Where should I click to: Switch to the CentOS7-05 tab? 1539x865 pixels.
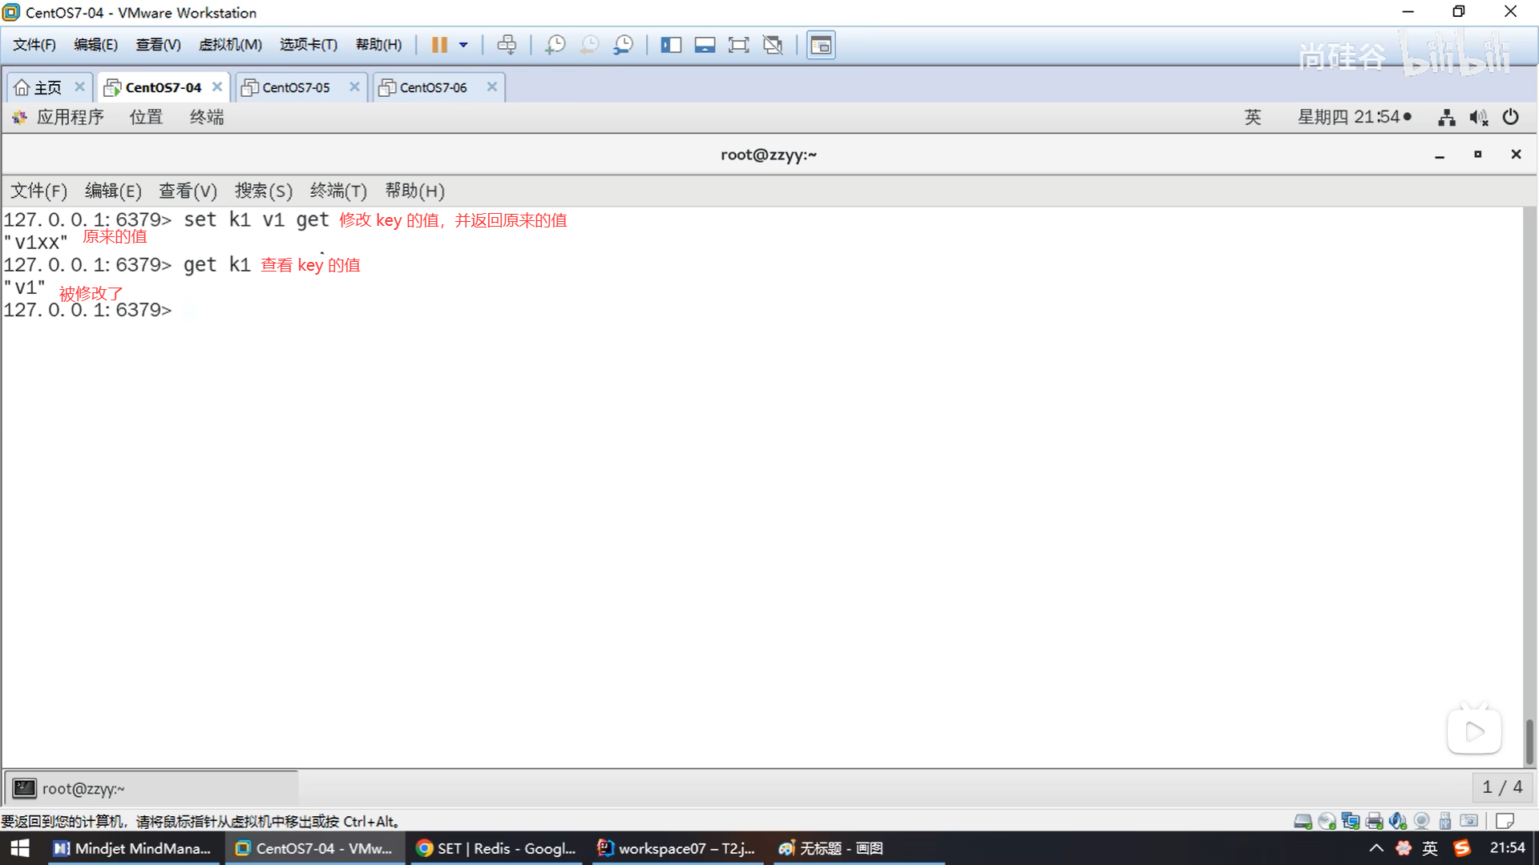295,87
